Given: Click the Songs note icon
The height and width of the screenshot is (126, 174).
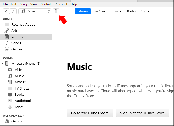Looking at the screenshot, I should [7, 43].
